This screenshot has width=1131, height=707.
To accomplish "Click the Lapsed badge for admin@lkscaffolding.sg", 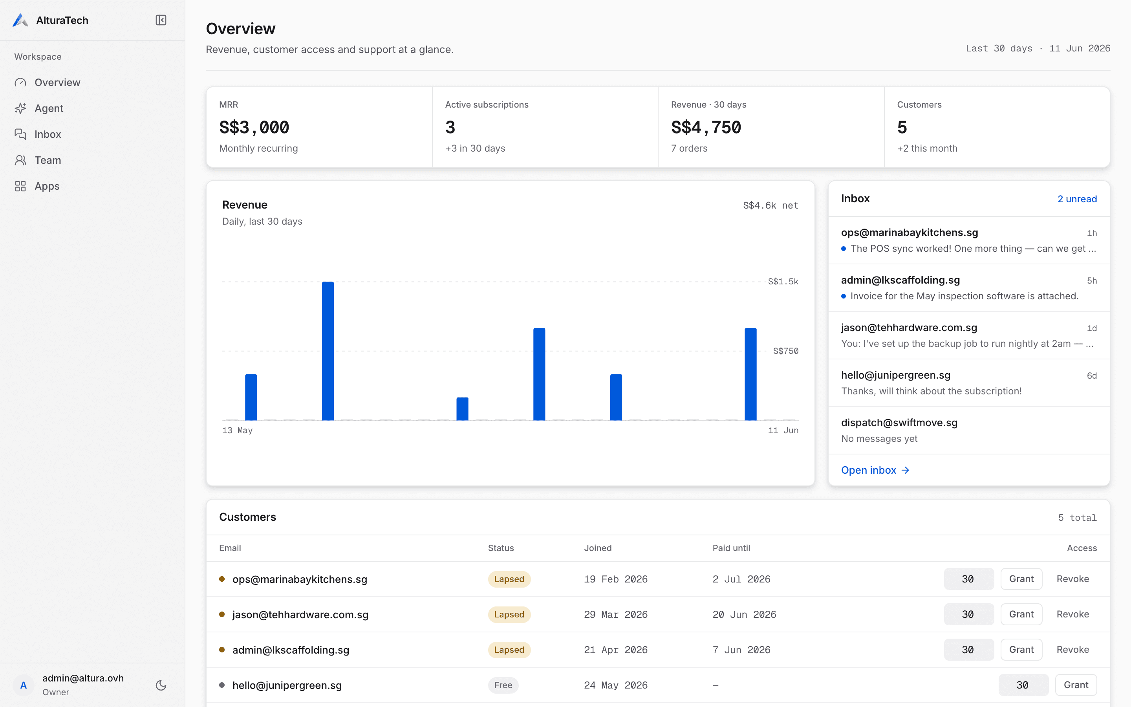I will pos(509,650).
